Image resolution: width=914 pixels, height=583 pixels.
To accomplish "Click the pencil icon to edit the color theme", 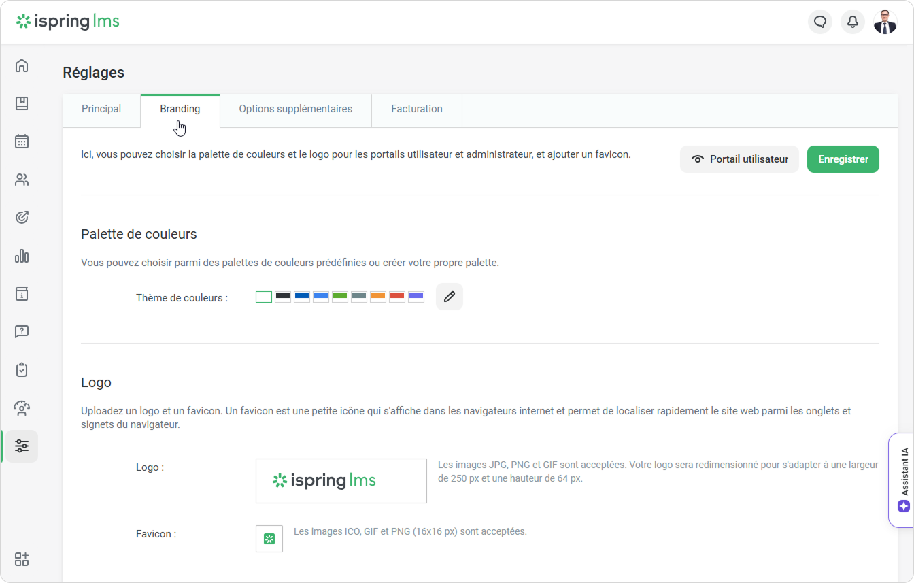I will pyautogui.click(x=449, y=297).
